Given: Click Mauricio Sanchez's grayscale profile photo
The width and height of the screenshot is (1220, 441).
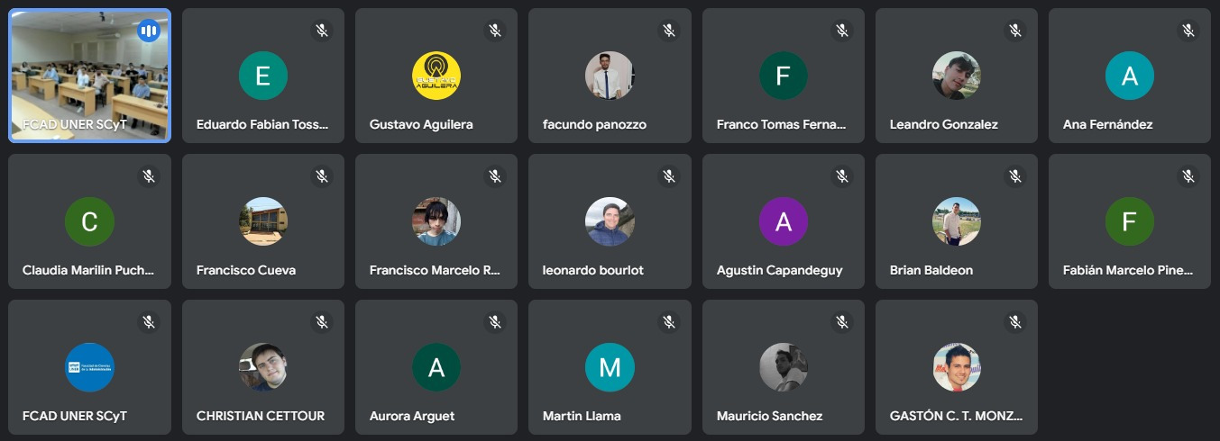Looking at the screenshot, I should [x=784, y=367].
